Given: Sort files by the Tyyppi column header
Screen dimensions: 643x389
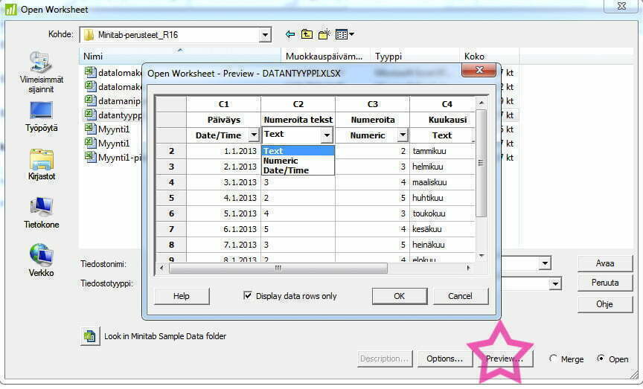Looking at the screenshot, I should 415,57.
